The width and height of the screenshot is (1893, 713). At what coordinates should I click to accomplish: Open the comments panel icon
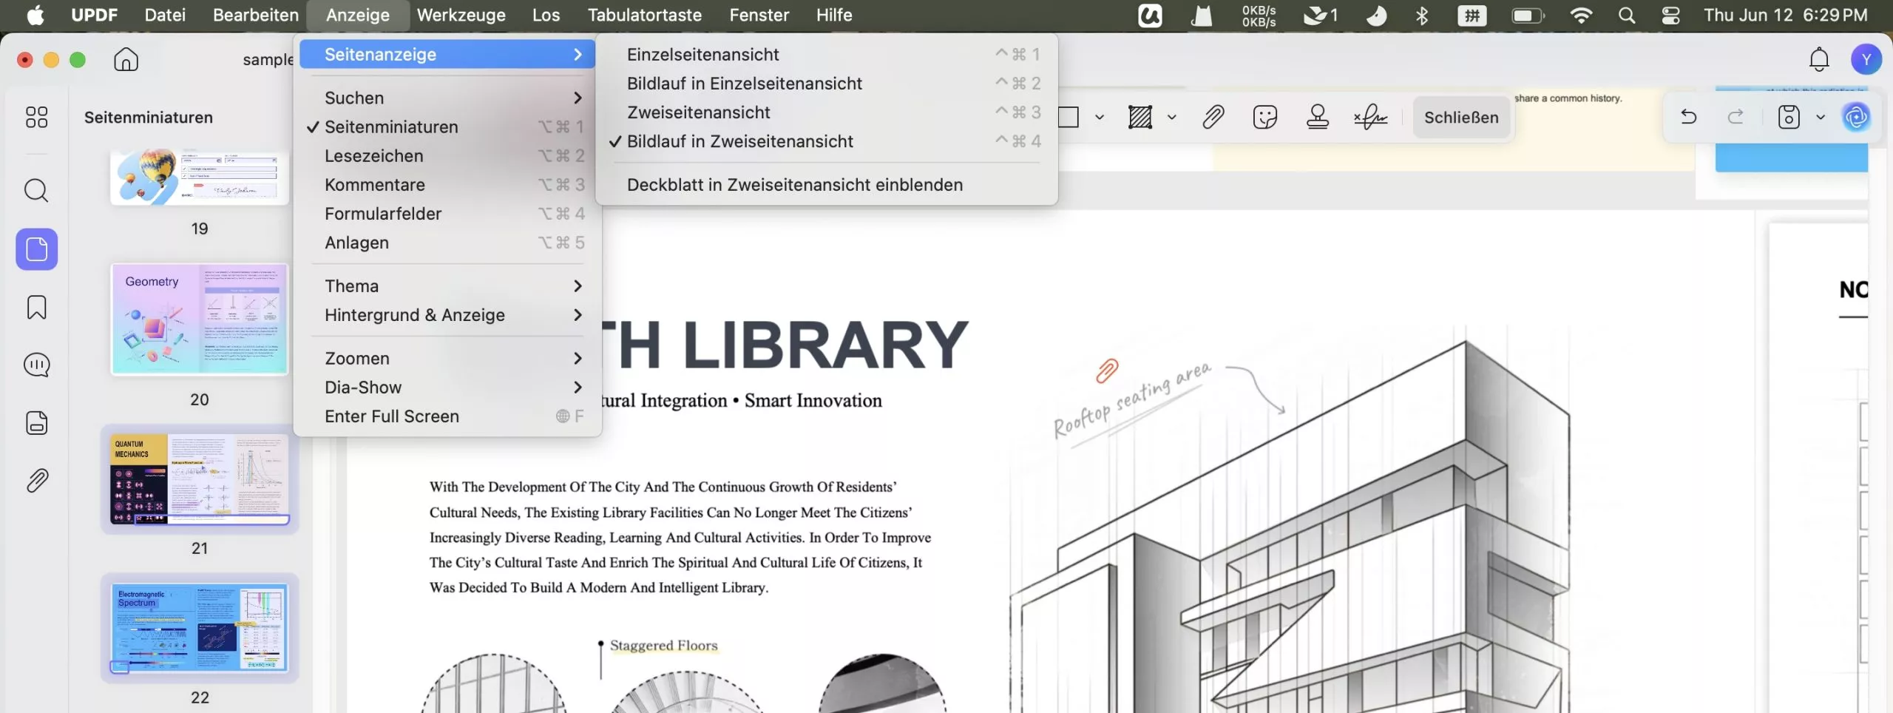point(36,365)
